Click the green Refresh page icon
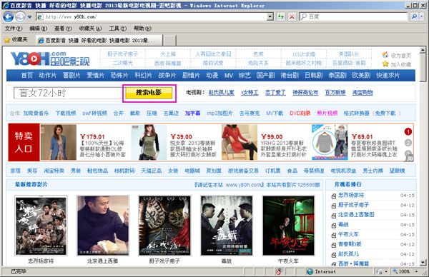This screenshot has width=429, height=277. [x=281, y=16]
